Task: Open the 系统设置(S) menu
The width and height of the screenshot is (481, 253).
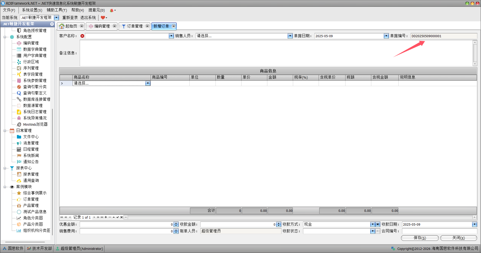Action: pos(32,10)
